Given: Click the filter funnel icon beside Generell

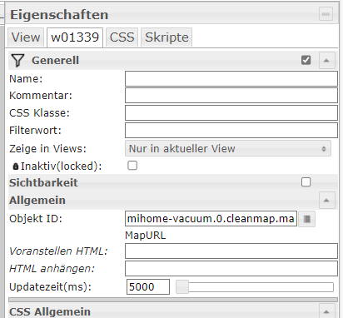Looking at the screenshot, I should (17, 60).
